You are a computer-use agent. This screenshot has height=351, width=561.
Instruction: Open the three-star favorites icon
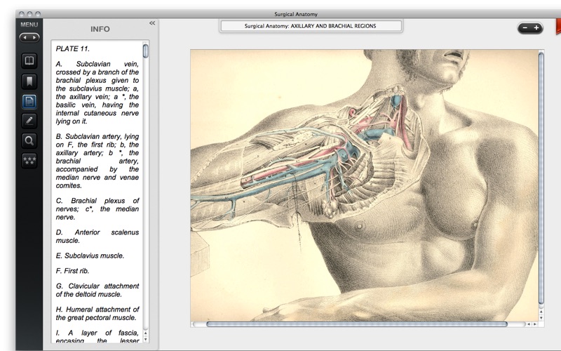29,160
